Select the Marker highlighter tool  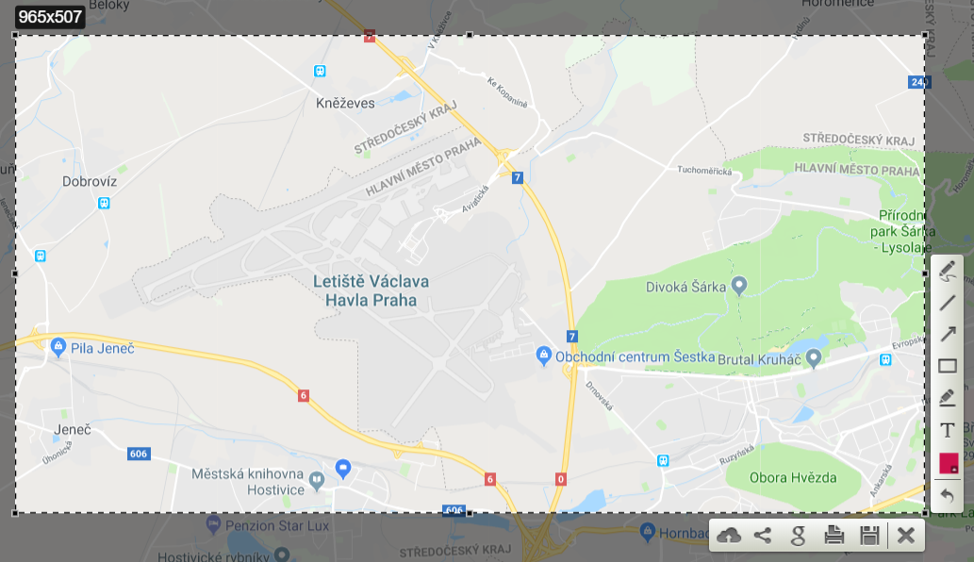947,397
